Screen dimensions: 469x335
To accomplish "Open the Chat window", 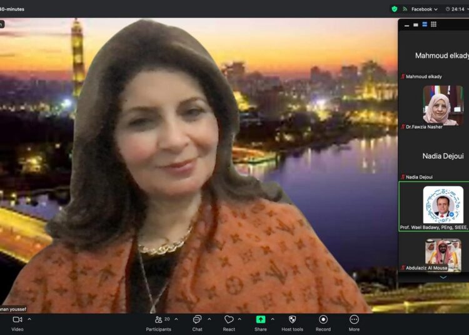I will 197,322.
